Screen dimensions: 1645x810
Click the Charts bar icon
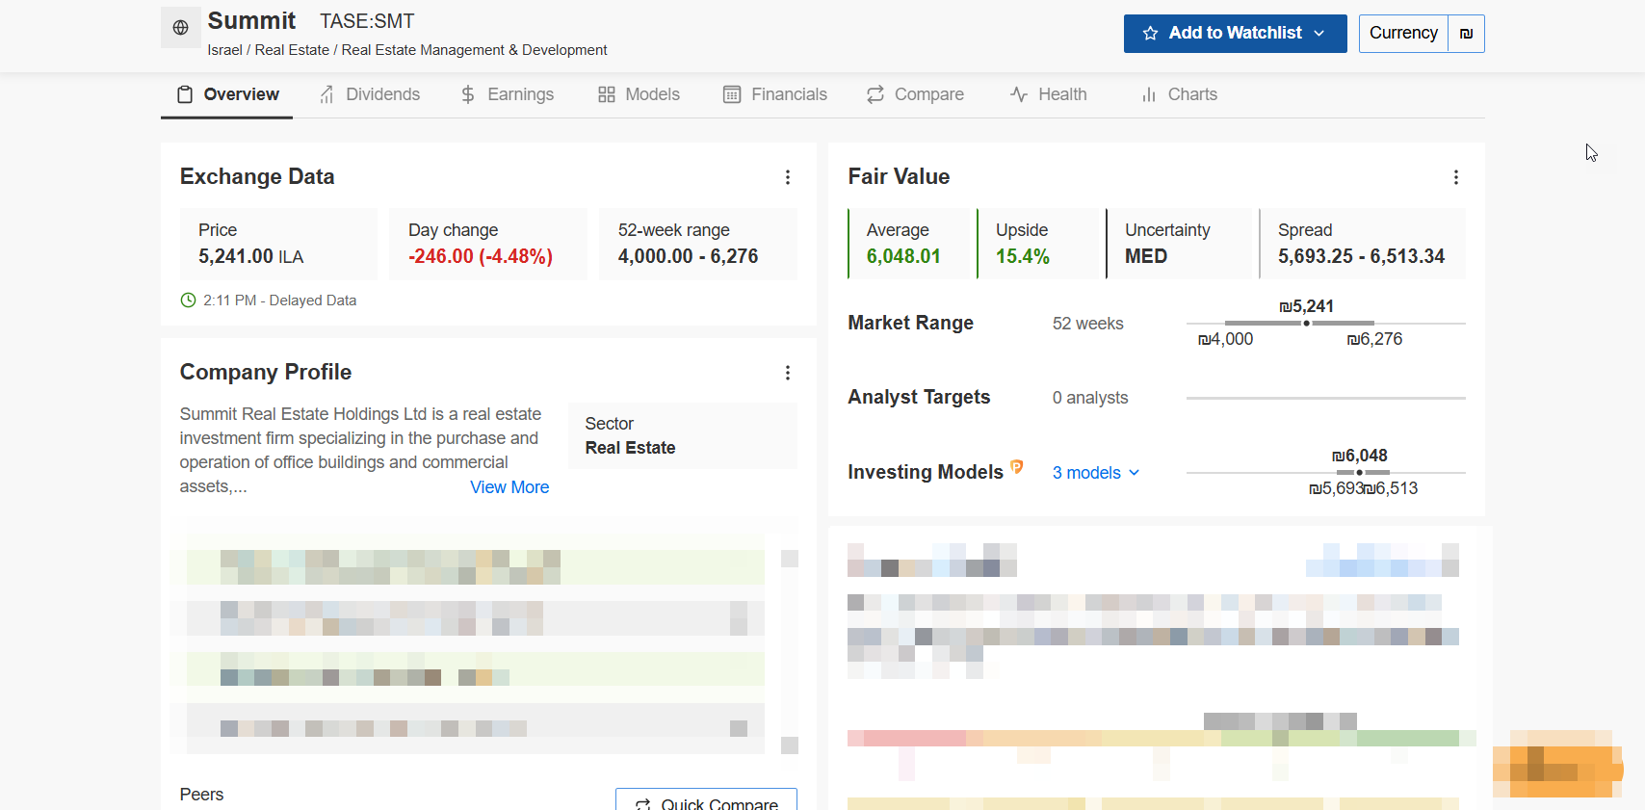point(1149,94)
